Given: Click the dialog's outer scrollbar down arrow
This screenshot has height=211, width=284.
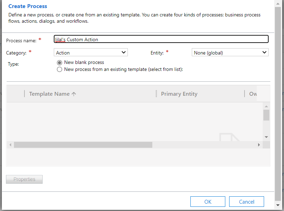Looking at the screenshot, I should pyautogui.click(x=278, y=205).
